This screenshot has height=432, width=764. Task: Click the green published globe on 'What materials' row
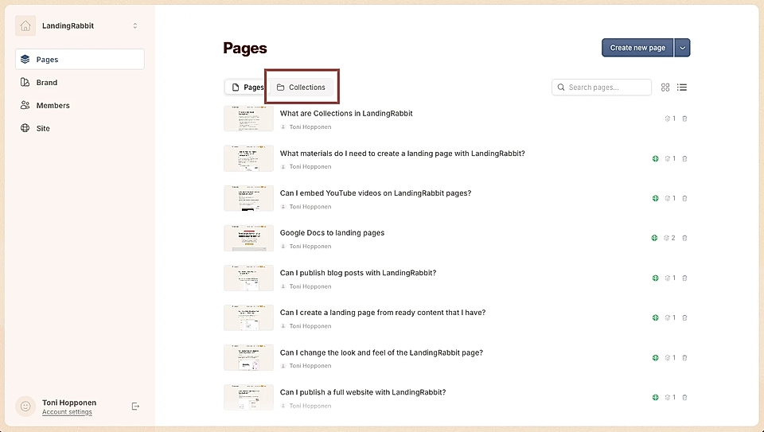click(655, 158)
